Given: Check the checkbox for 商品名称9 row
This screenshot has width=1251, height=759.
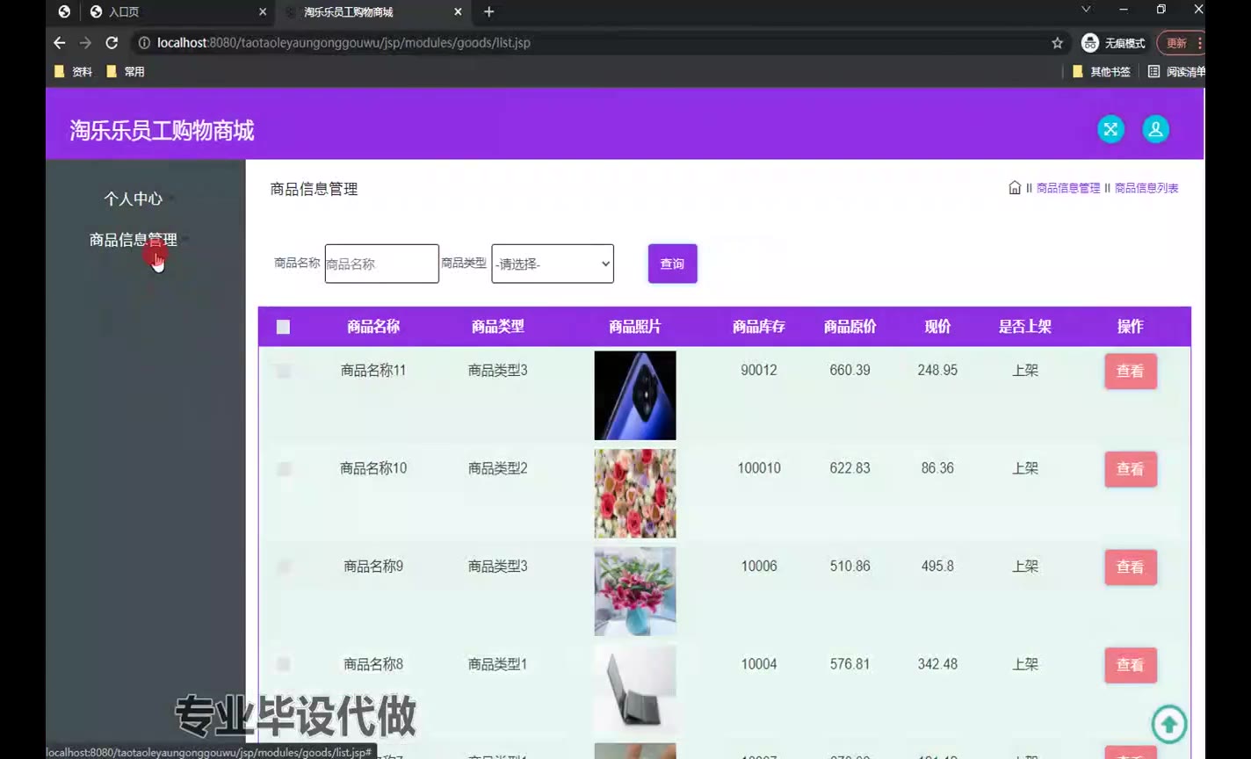Looking at the screenshot, I should pos(283,567).
